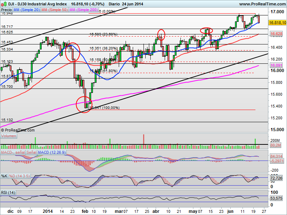Click the feb label on the date axis

click(x=85, y=211)
